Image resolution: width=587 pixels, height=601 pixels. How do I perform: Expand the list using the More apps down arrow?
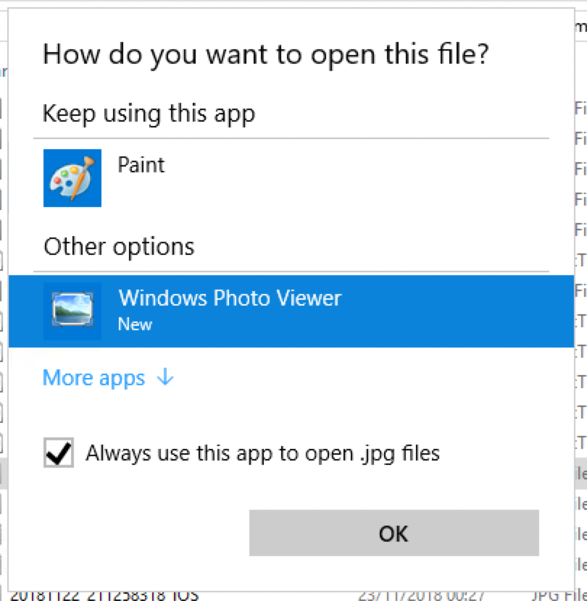point(165,377)
